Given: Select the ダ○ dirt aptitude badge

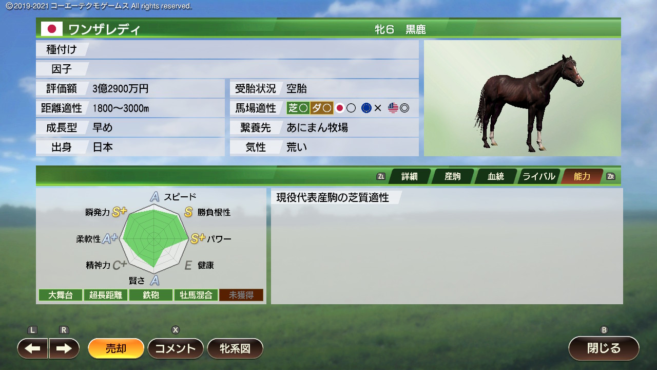Looking at the screenshot, I should [322, 108].
